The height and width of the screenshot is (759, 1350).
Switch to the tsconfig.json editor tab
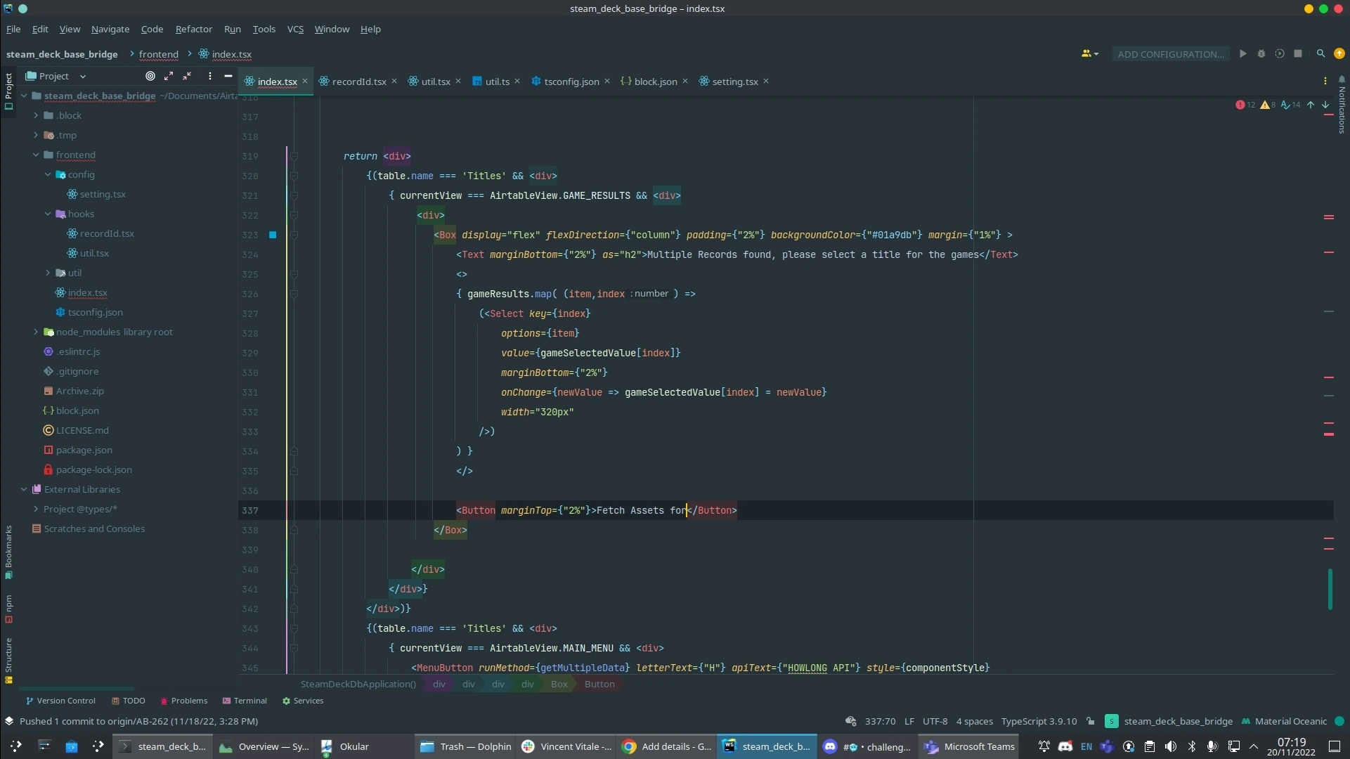(571, 82)
